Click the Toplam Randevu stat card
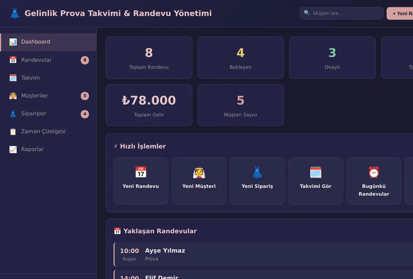This screenshot has height=279, width=413. click(149, 58)
